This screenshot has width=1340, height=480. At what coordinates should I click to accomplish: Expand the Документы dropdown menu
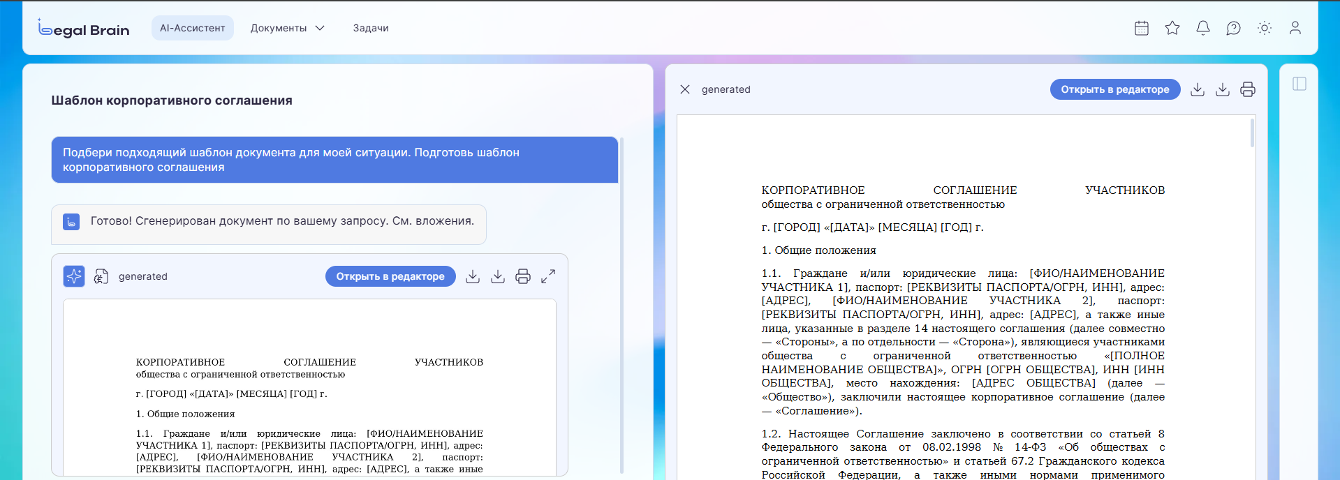click(x=287, y=28)
